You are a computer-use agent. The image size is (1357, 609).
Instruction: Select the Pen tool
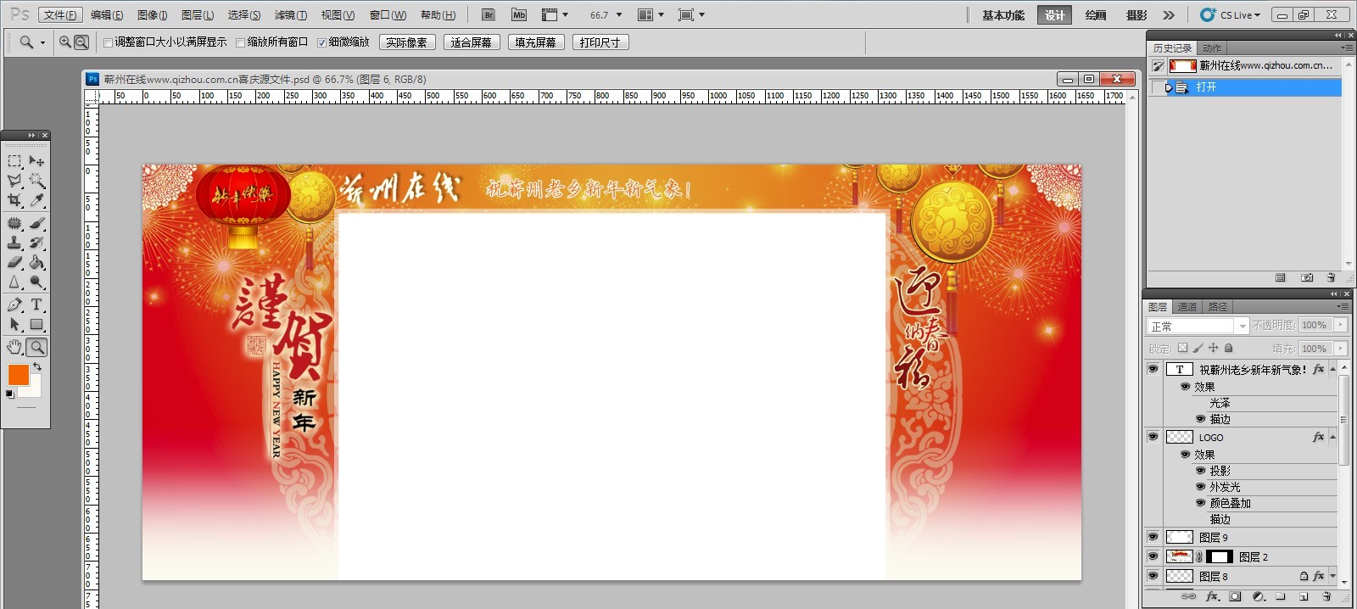click(14, 304)
